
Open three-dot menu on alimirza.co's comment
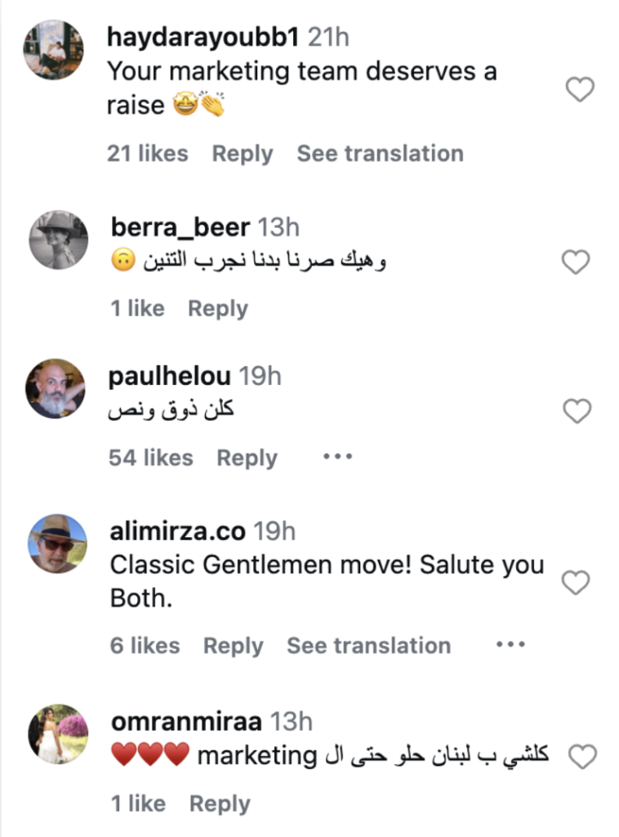(x=510, y=645)
